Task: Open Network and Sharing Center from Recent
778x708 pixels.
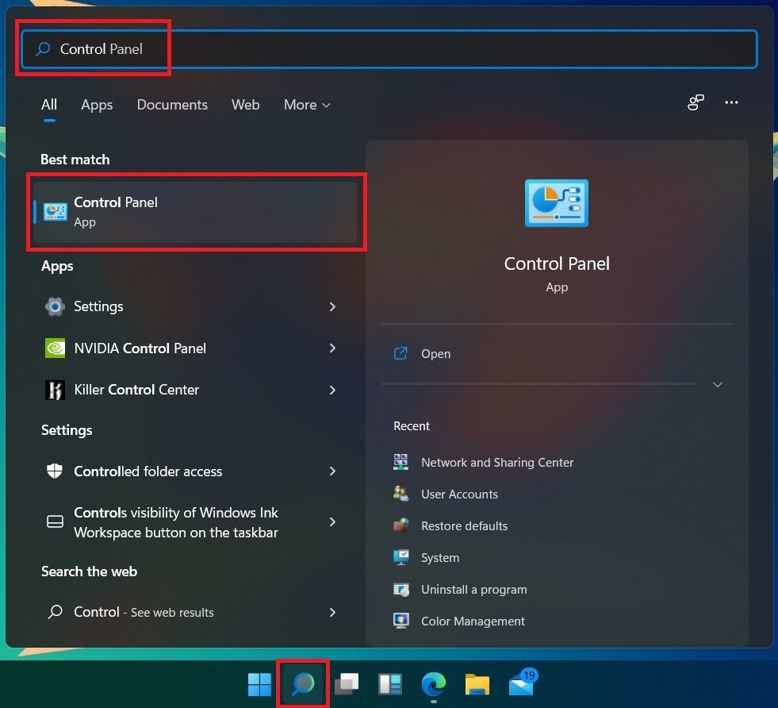Action: pos(497,462)
